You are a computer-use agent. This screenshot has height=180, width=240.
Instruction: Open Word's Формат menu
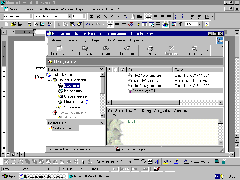click(67, 9)
